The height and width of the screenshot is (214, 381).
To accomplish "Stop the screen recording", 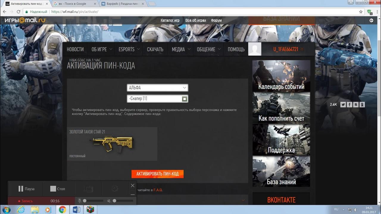I will pos(57,189).
